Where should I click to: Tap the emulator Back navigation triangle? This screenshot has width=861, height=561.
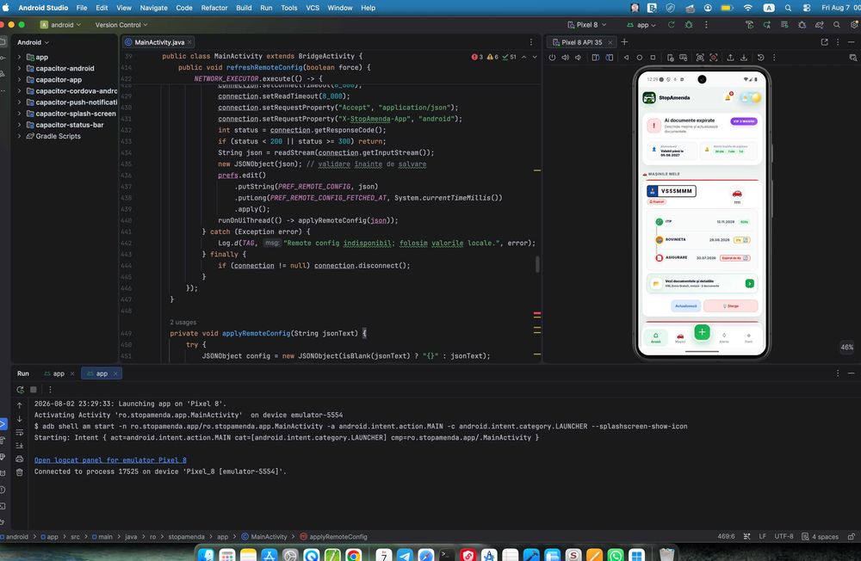[626, 57]
